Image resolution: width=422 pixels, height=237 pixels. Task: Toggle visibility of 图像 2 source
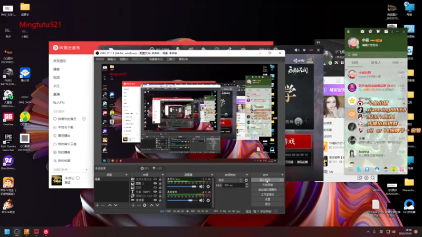[x=155, y=183]
